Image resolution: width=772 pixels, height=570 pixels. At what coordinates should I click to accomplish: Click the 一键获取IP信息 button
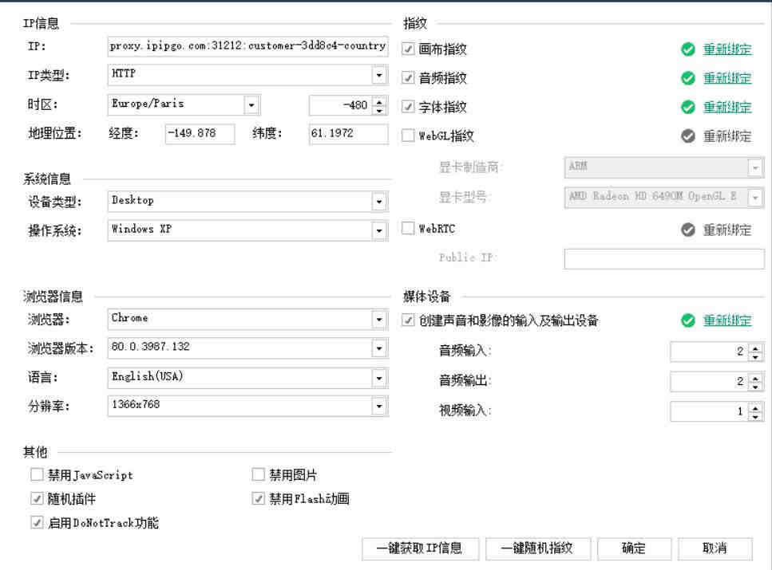click(420, 548)
